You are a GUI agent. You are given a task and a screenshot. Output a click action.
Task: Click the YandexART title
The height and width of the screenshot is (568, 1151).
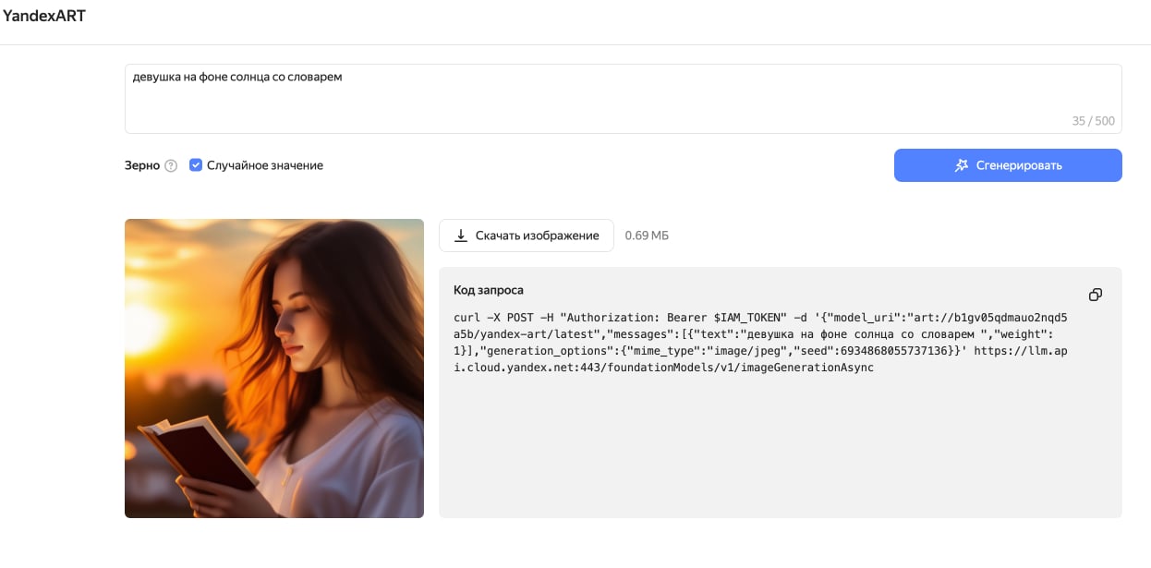point(44,16)
